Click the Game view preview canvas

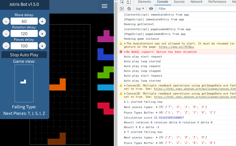click(24, 83)
